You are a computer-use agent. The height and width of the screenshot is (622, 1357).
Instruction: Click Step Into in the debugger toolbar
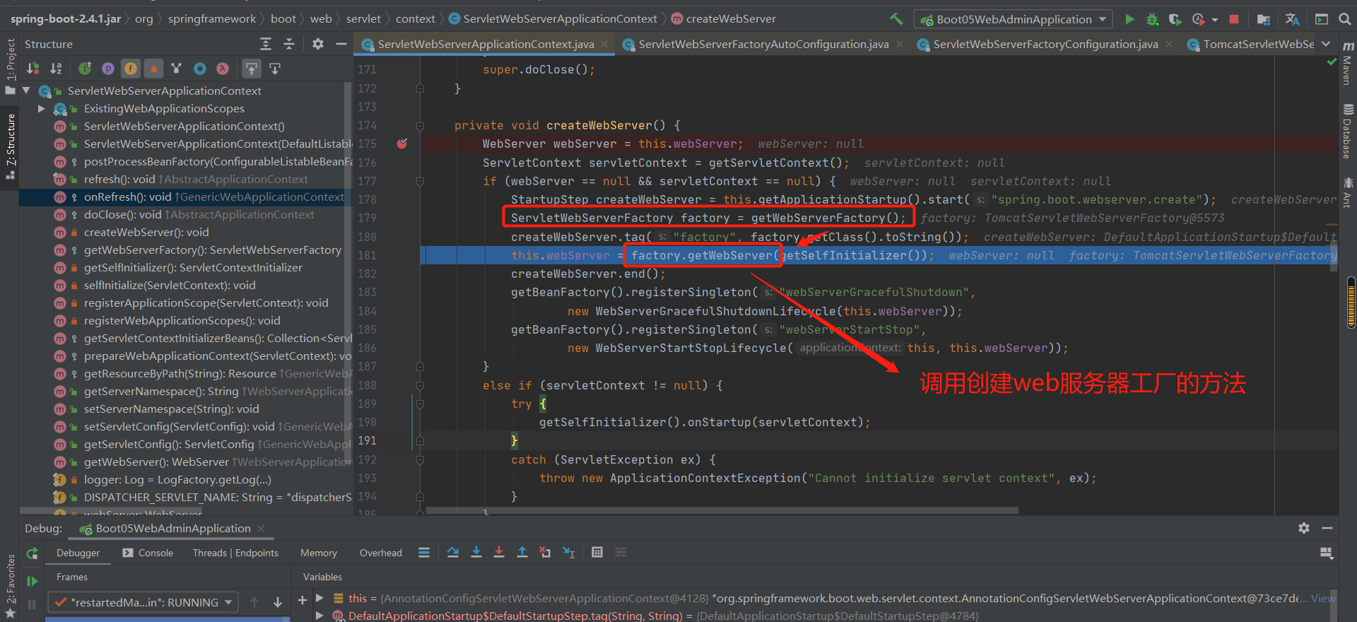tap(476, 552)
